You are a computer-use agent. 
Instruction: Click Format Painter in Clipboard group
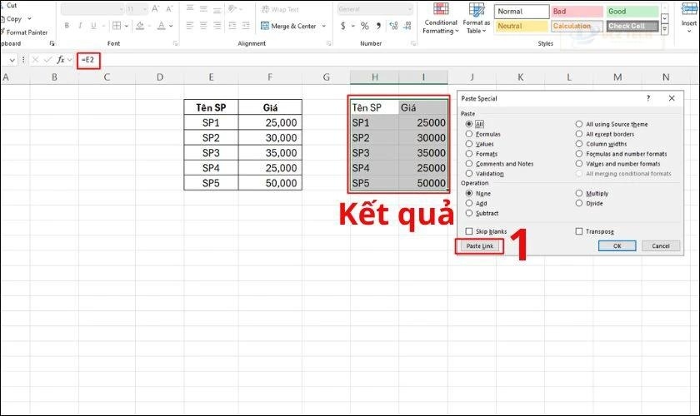[x=24, y=32]
